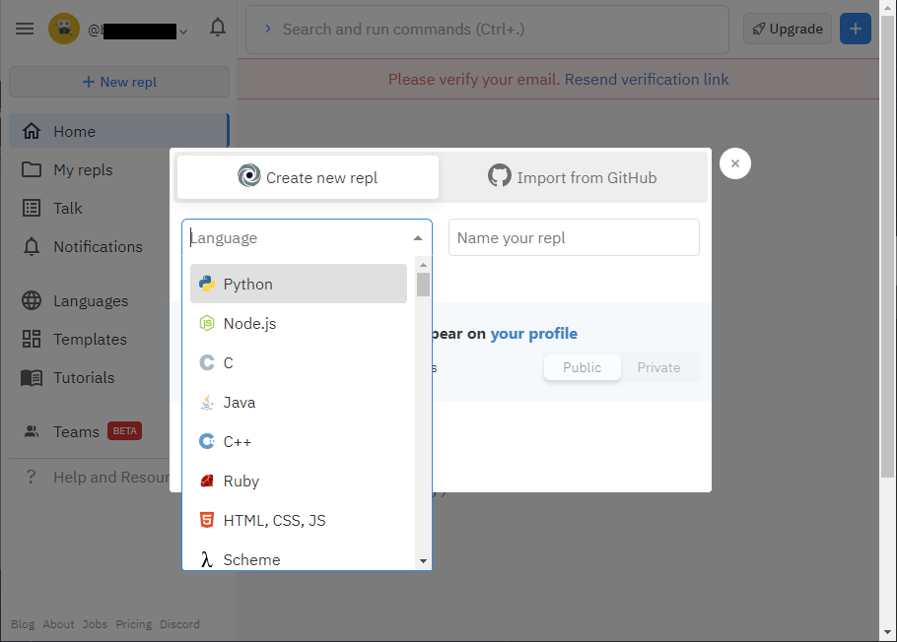Choose Node.js language option

[298, 323]
